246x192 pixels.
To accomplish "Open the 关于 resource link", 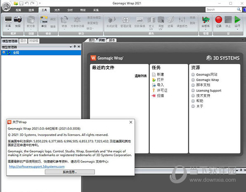I will coord(199,106).
